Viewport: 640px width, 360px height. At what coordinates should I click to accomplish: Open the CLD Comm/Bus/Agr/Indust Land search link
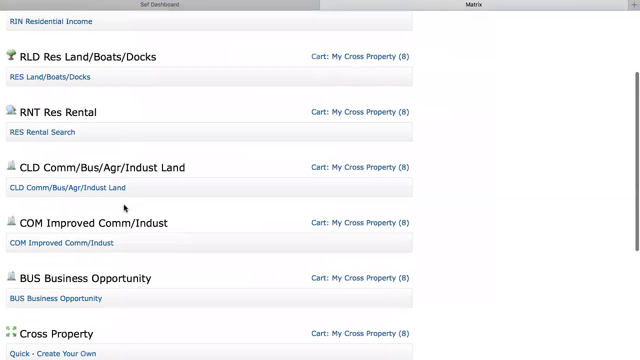coord(67,187)
